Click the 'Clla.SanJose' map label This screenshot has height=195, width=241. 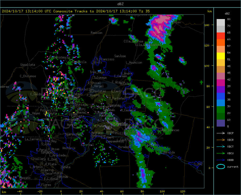pos(133,41)
